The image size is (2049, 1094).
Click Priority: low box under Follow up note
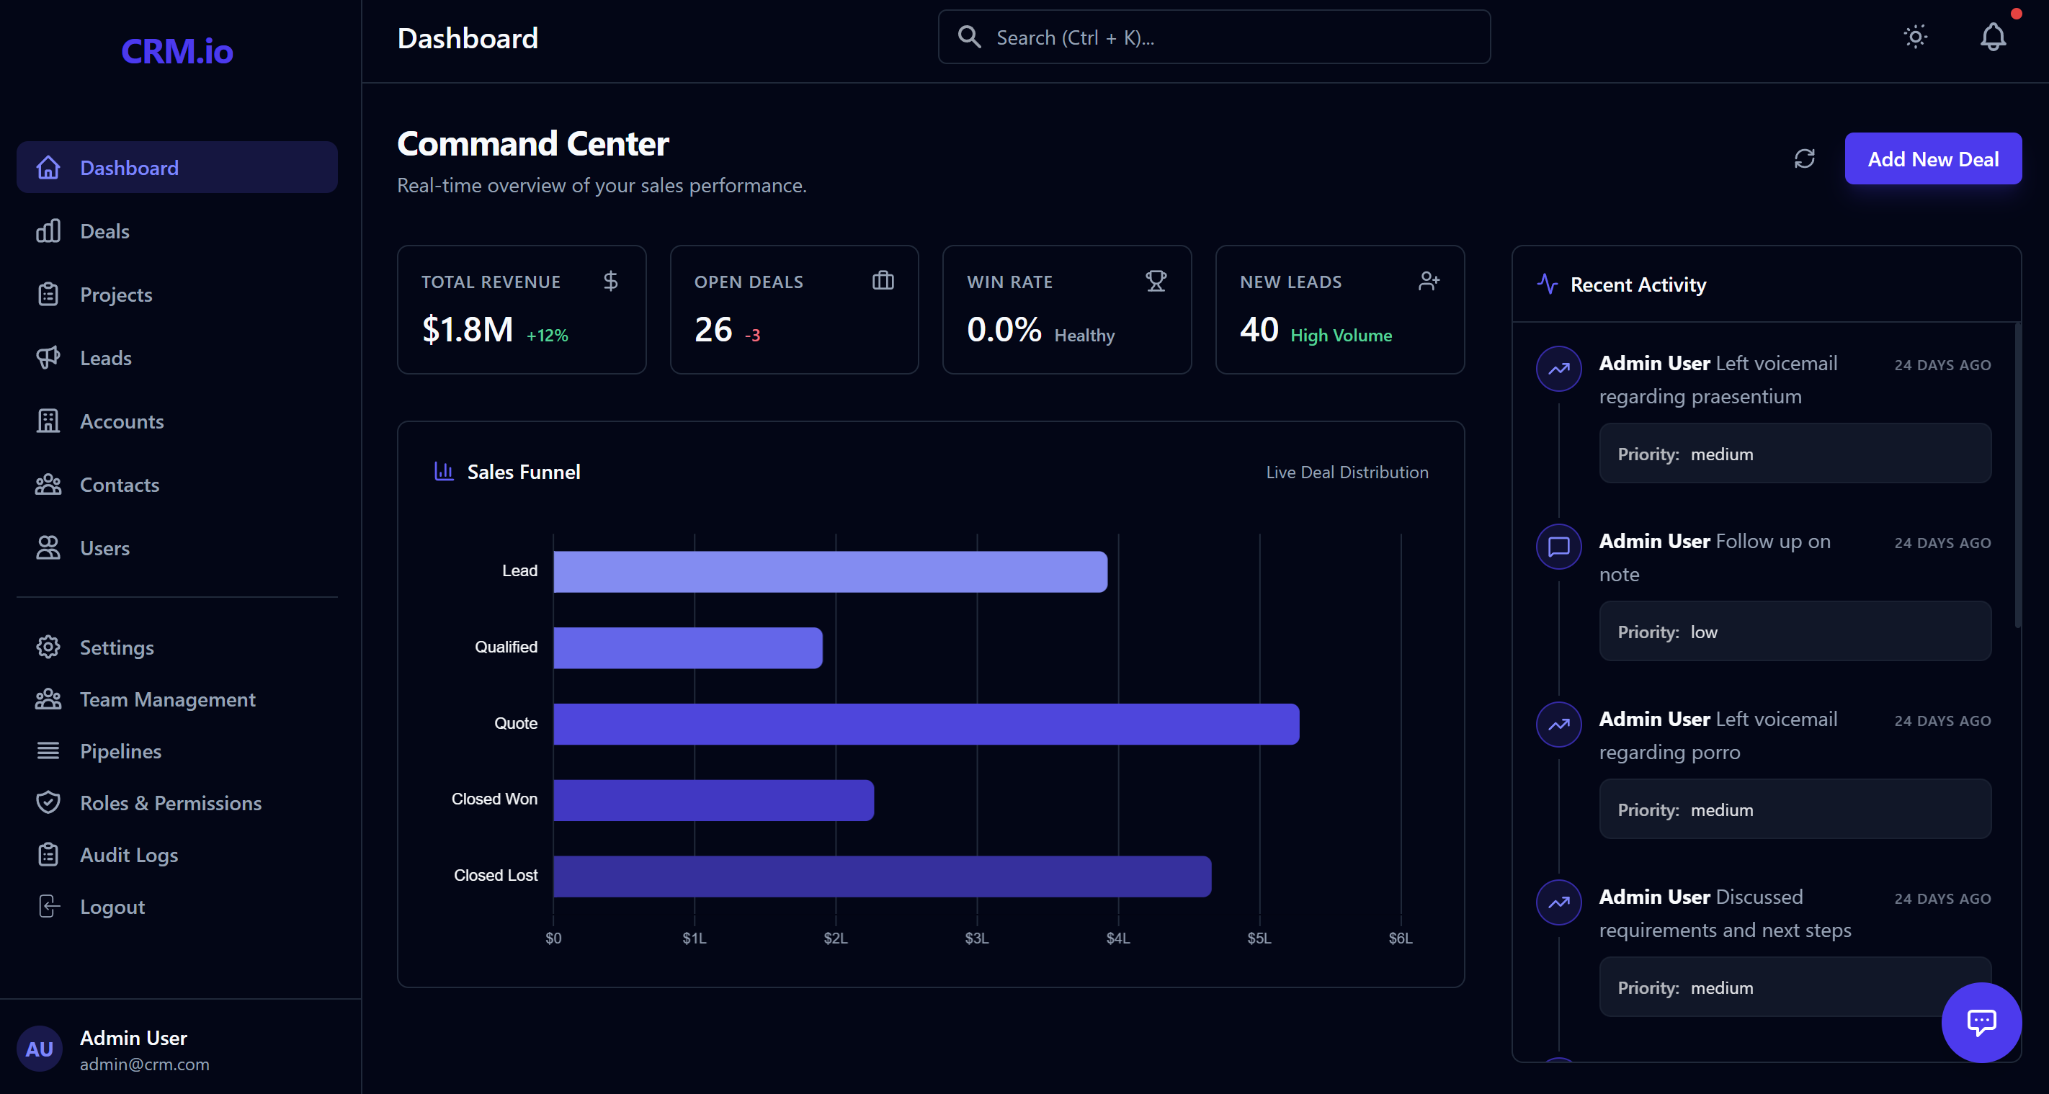click(1795, 632)
